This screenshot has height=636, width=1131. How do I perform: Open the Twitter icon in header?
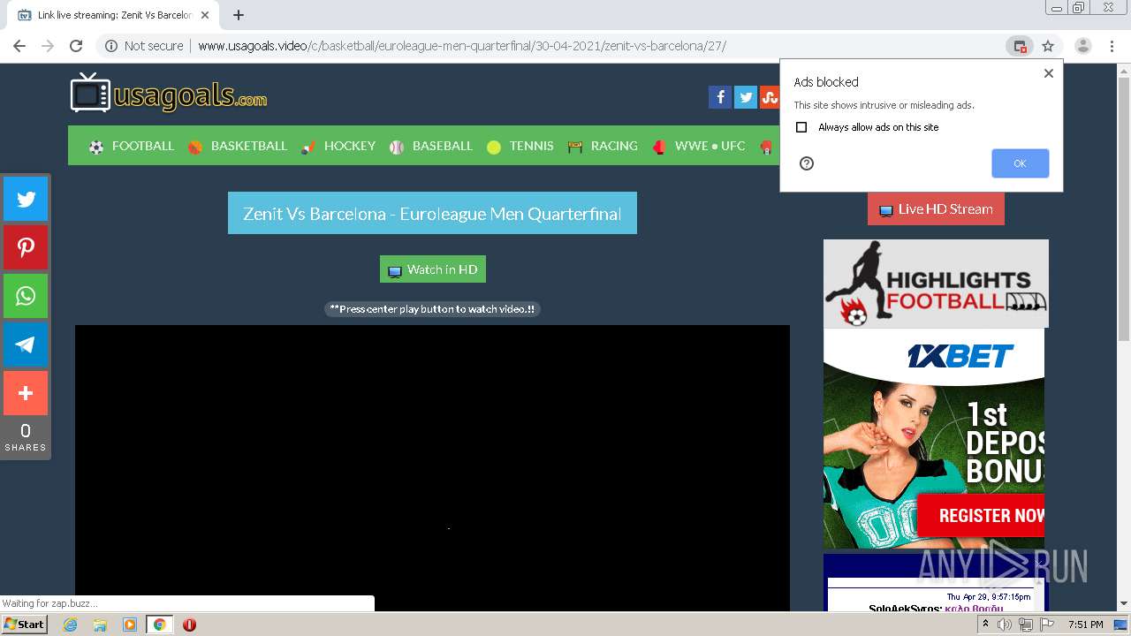point(745,97)
